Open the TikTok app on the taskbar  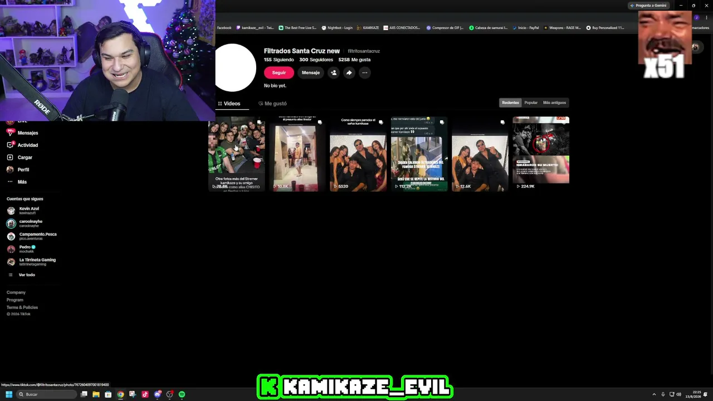[145, 394]
